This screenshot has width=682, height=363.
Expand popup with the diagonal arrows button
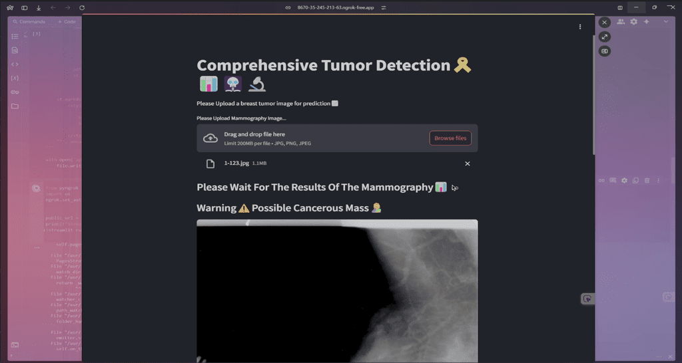(x=605, y=37)
